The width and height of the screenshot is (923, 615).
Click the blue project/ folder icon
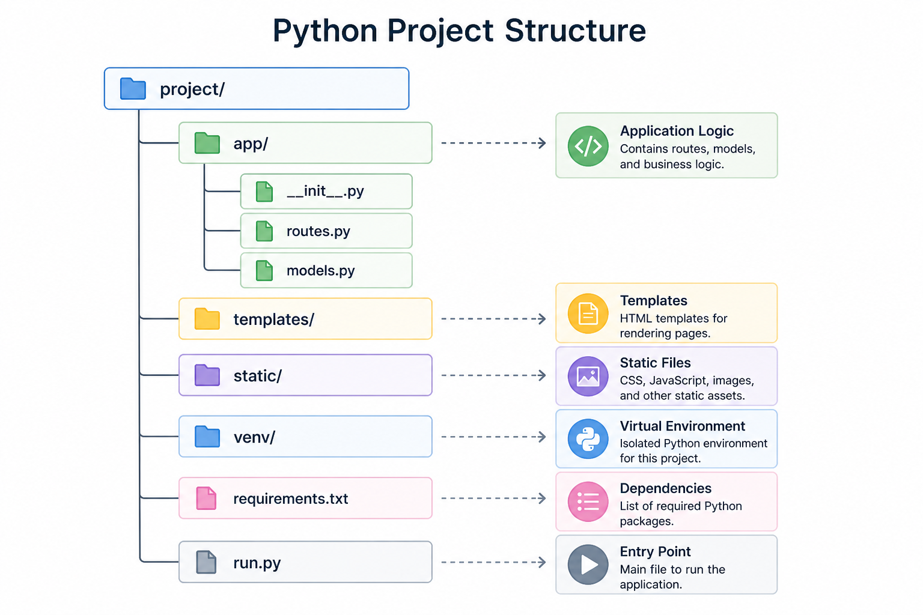tap(133, 88)
